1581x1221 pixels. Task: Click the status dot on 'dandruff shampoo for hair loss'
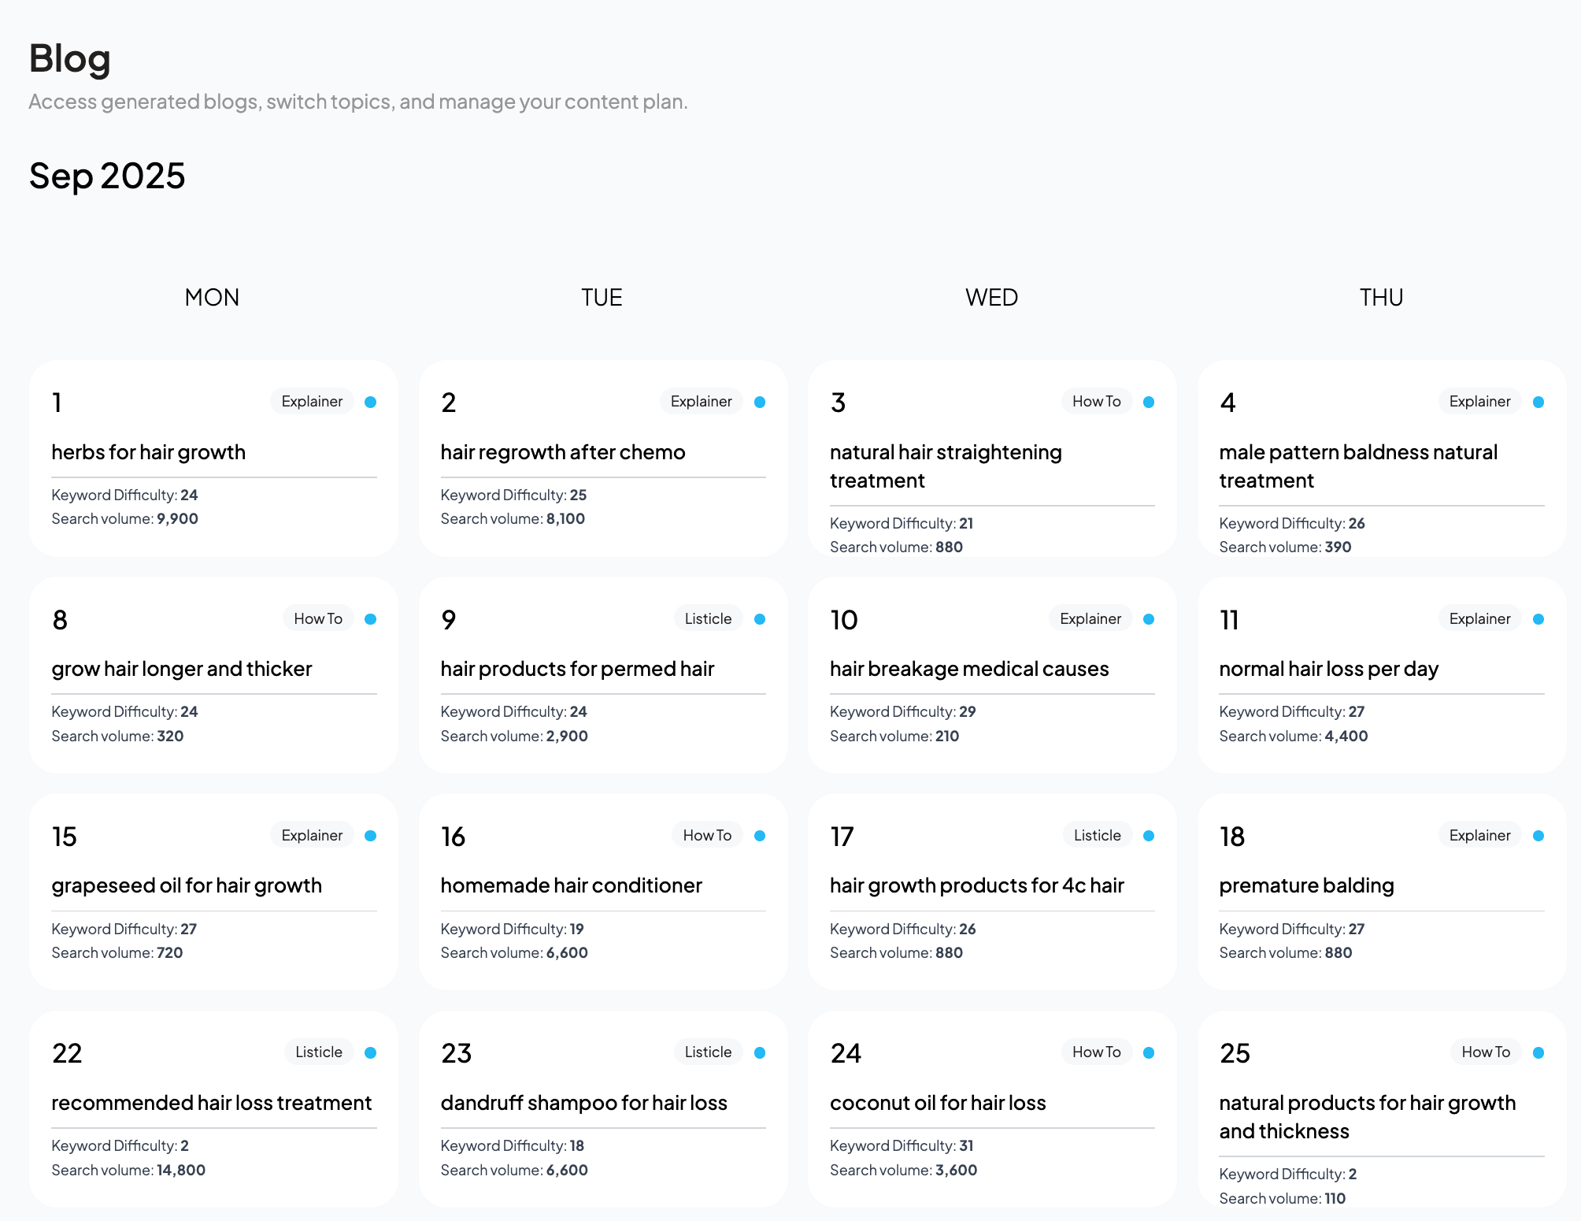(759, 1052)
